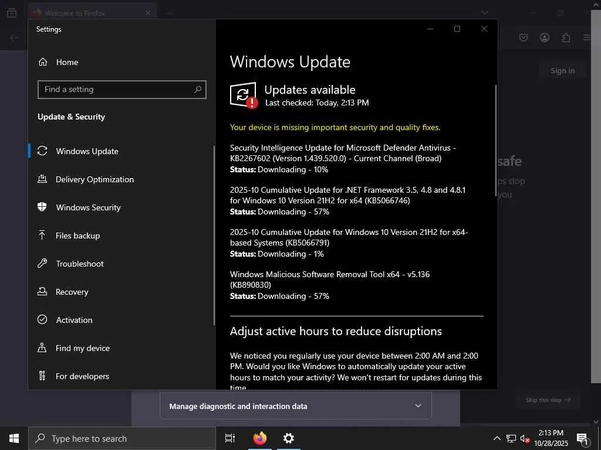
Task: Click Windows Update content scrollbar
Action: point(495,141)
